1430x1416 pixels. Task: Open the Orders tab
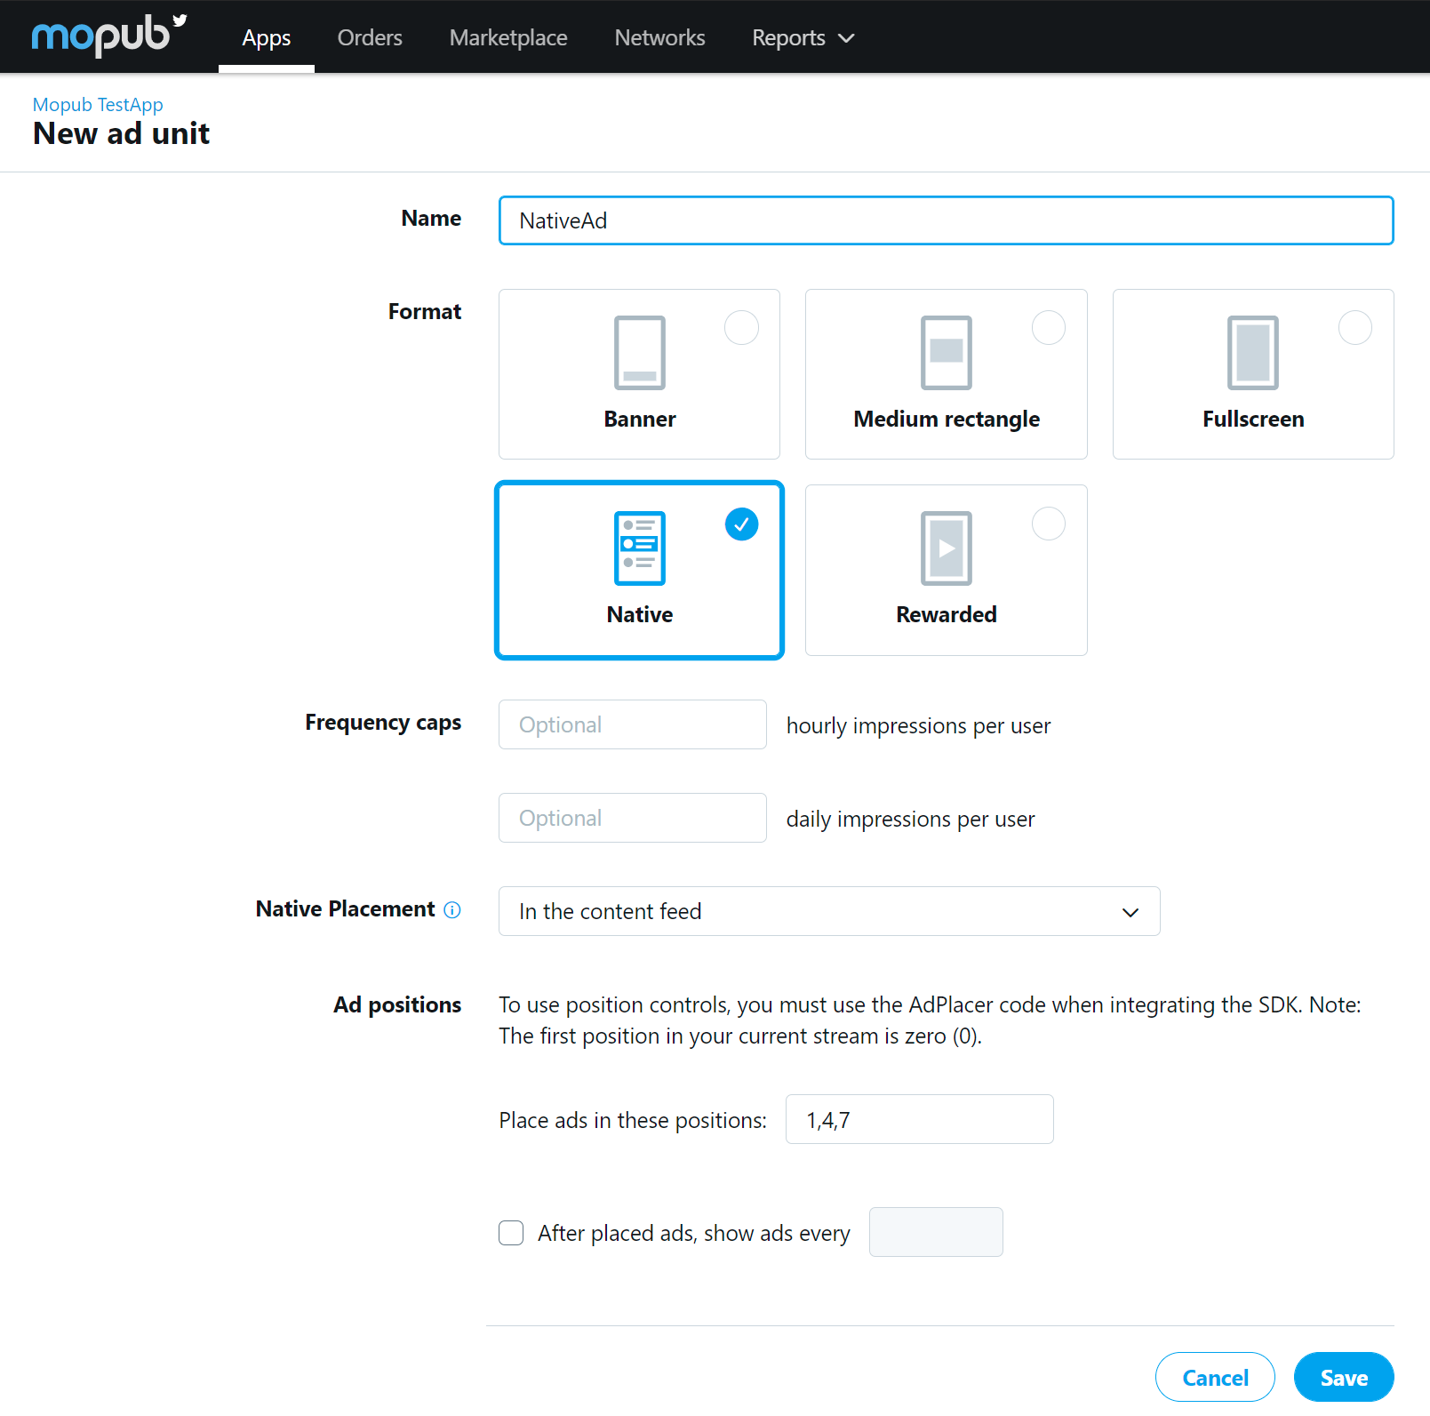click(x=370, y=37)
